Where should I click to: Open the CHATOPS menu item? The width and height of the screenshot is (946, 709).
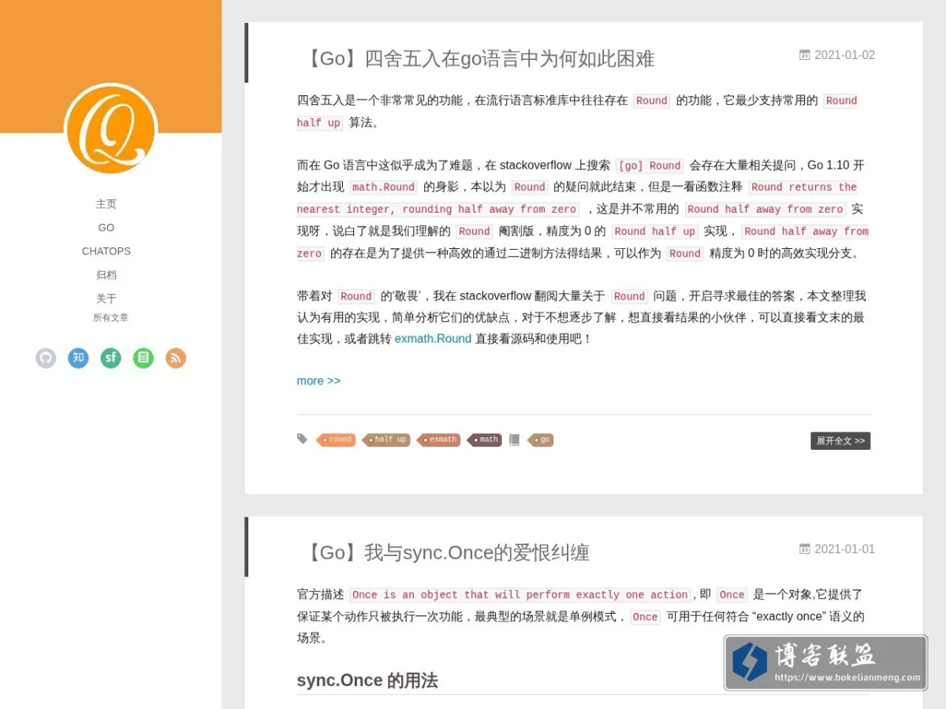pyautogui.click(x=106, y=251)
